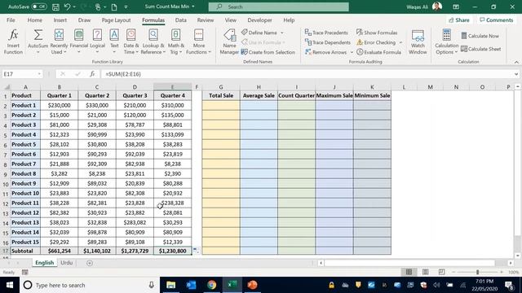Expand the formula bar
Viewport: 522px width, 293px height.
[516, 74]
